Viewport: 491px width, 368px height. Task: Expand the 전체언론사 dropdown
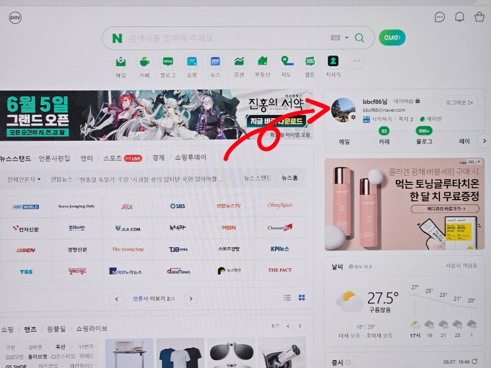point(24,180)
